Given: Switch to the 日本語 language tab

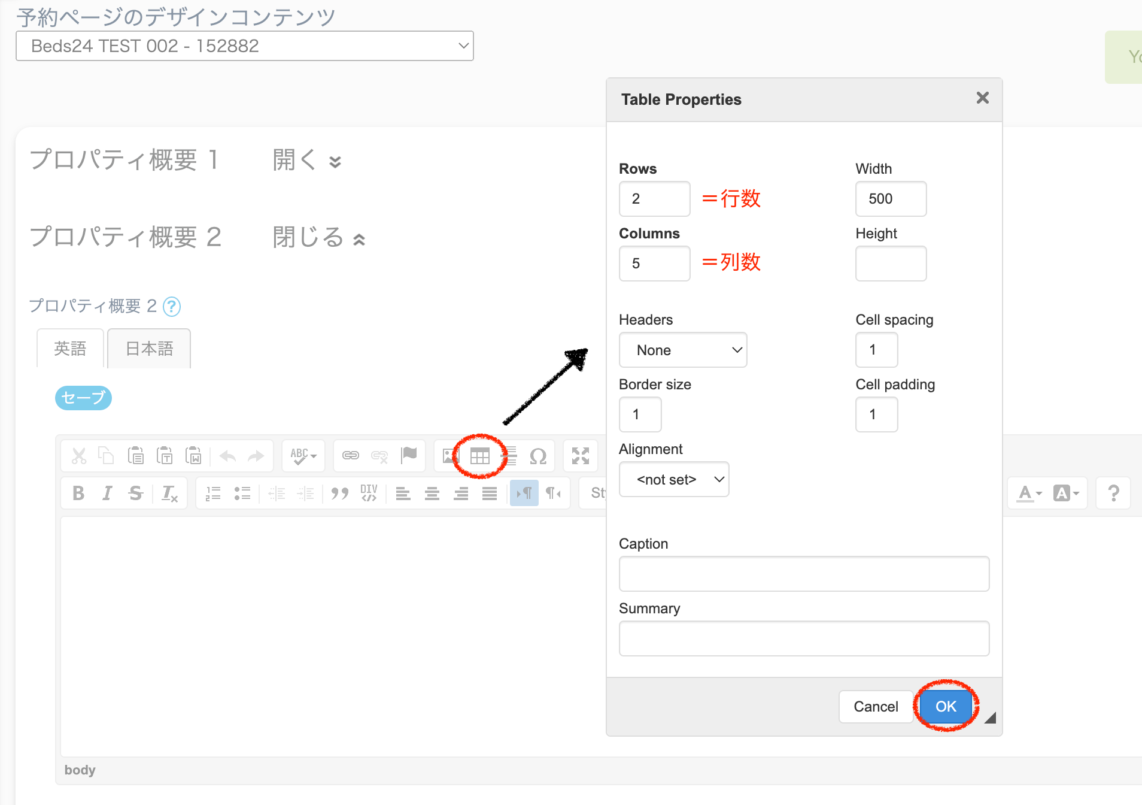Looking at the screenshot, I should pos(149,349).
